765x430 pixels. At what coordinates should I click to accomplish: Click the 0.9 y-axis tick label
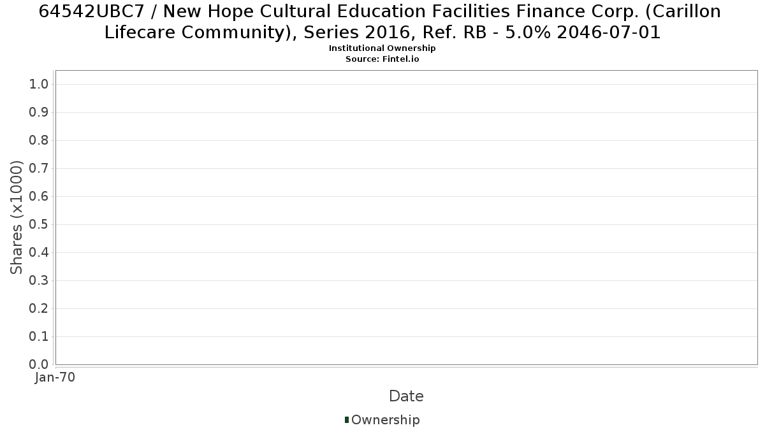tap(40, 113)
